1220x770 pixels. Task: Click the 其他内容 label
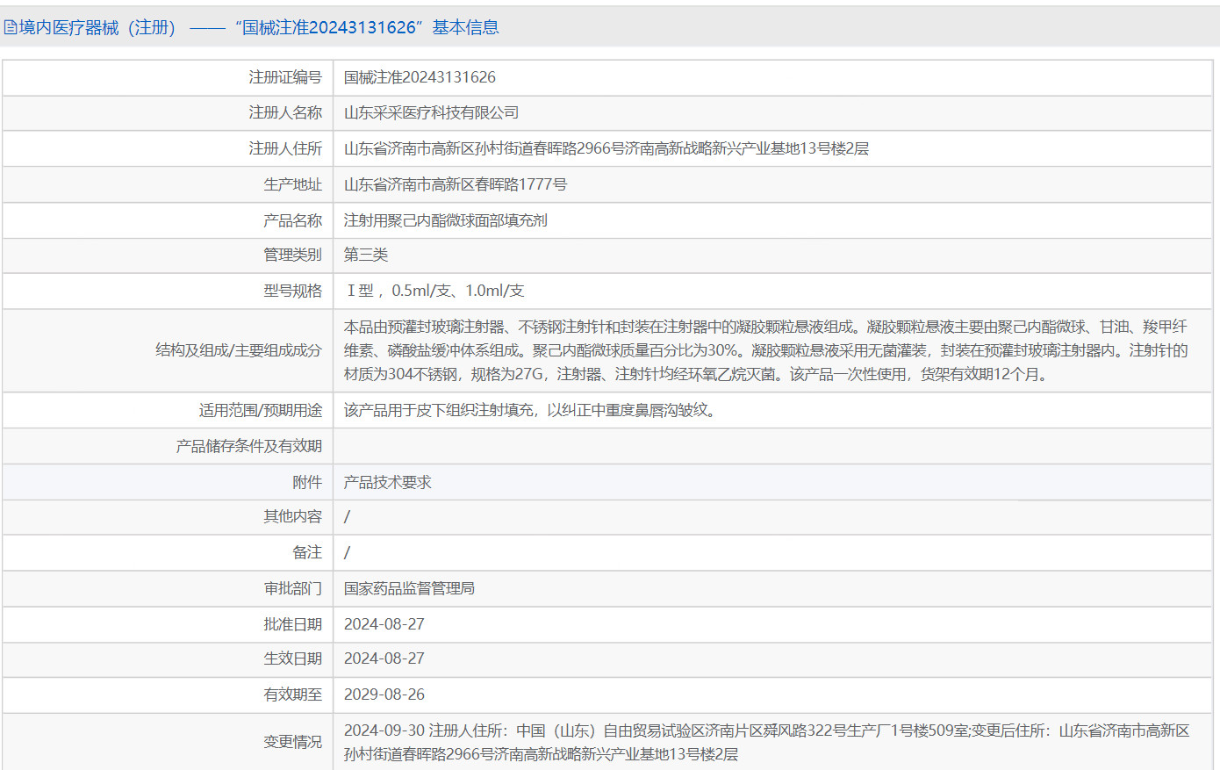coord(293,516)
